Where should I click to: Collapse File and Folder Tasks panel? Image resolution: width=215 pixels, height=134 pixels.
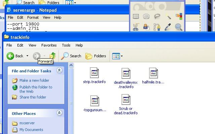click(x=59, y=70)
